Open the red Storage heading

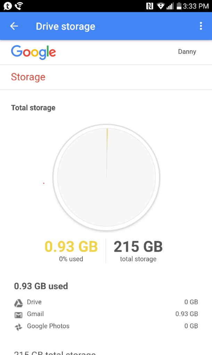tap(28, 77)
